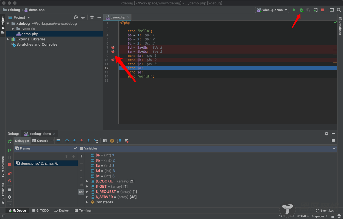Resume program in debug panel
Viewport: 343px width, 219px height.
point(10,150)
